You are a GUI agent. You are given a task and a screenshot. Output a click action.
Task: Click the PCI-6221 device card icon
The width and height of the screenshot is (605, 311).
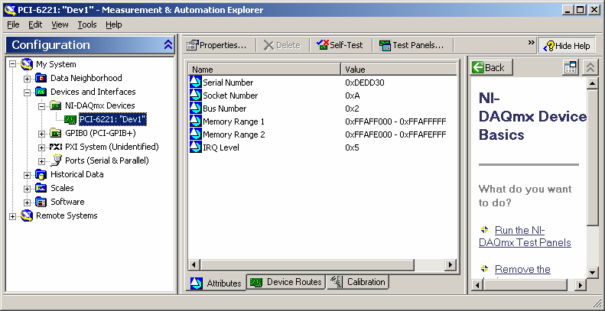tap(70, 120)
